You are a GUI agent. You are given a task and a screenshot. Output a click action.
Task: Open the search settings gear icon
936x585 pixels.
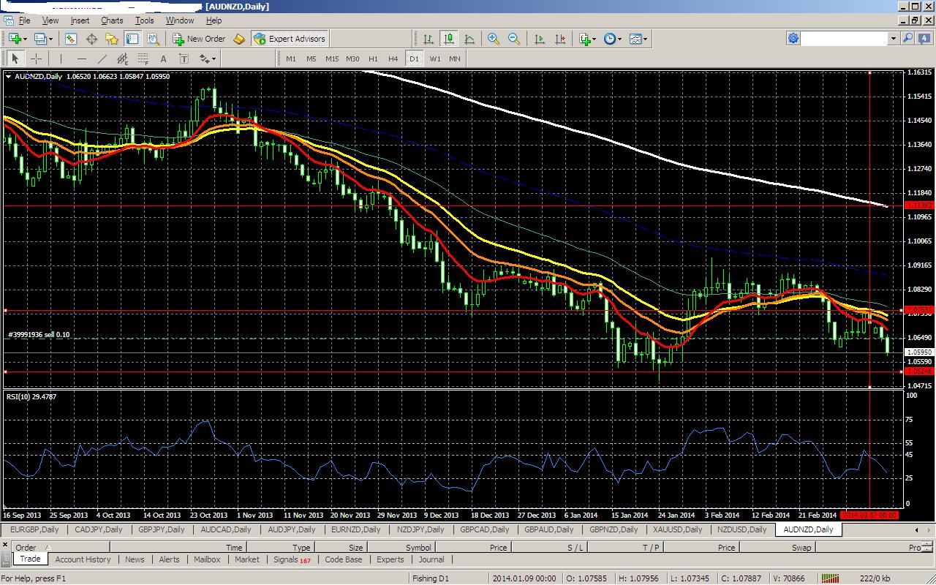(x=793, y=38)
